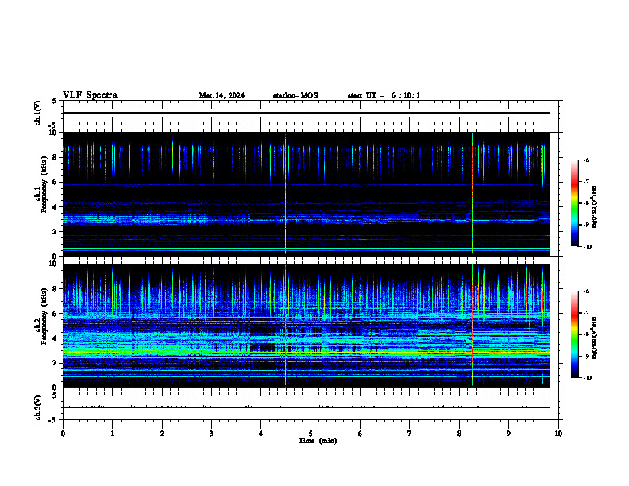
Task: Click the 'station=MOS' header label
Action: pos(295,95)
